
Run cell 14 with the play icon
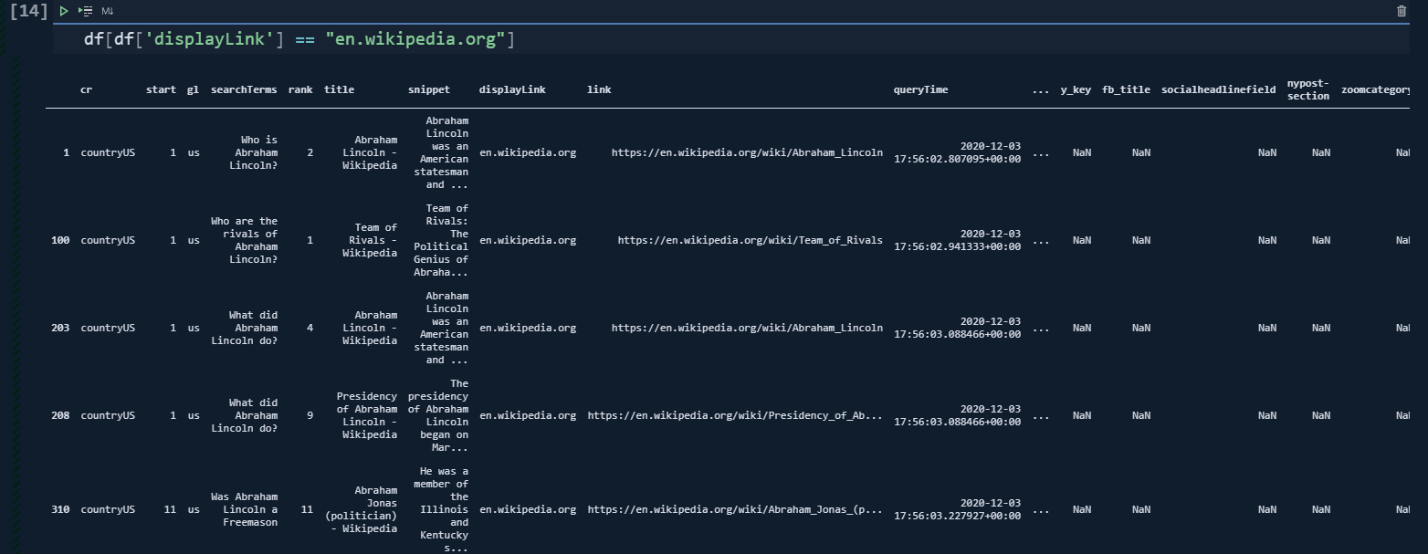[64, 11]
